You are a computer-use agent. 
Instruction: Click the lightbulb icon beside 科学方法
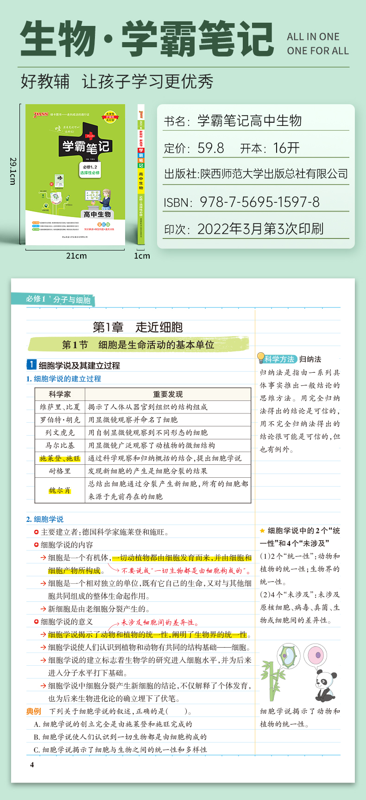point(261,357)
